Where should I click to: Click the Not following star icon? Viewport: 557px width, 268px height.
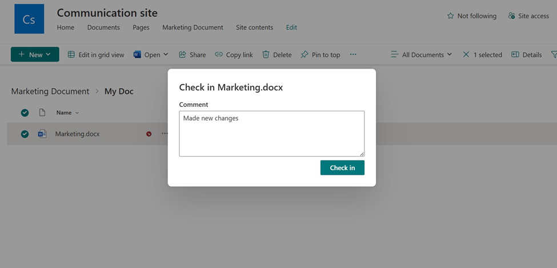coord(450,16)
